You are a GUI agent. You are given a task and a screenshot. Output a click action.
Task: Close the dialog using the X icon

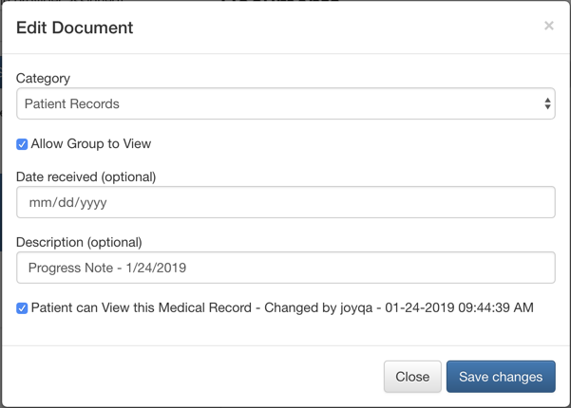point(548,26)
